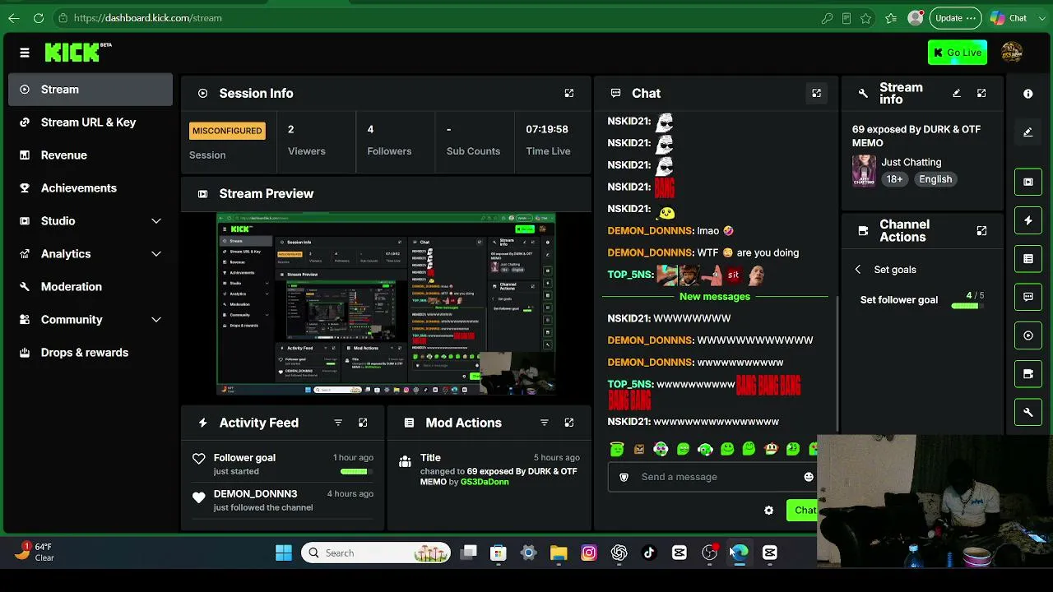Go to the Revenue page

(90, 155)
